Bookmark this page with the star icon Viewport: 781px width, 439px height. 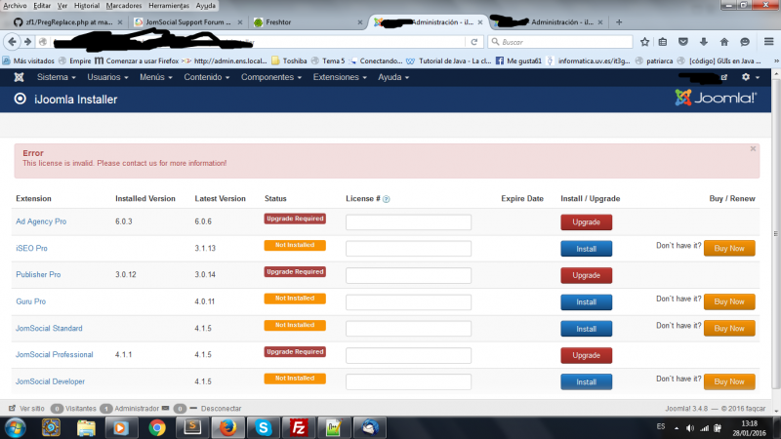pos(644,42)
